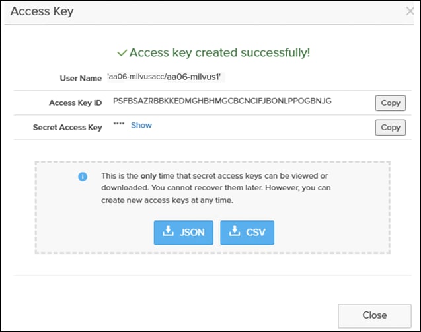Copy the Access Key ID value
Image resolution: width=421 pixels, height=332 pixels.
pyautogui.click(x=391, y=103)
